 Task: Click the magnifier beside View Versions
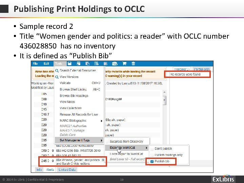click(57, 77)
